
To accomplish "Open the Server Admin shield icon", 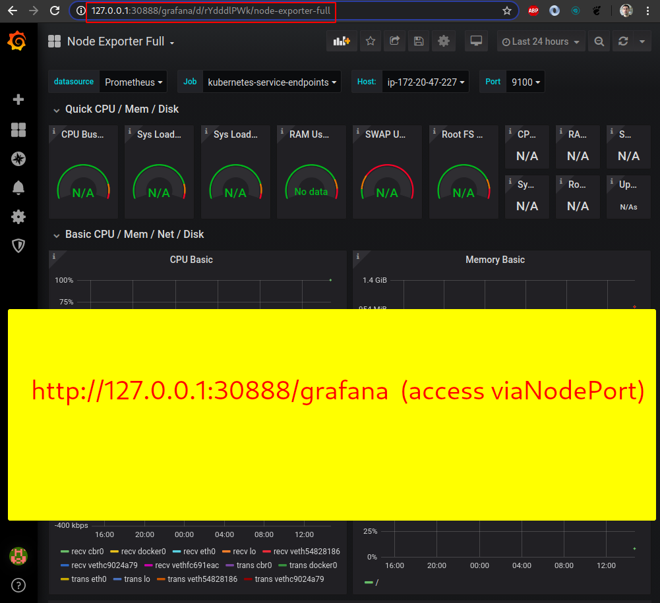I will pos(18,246).
